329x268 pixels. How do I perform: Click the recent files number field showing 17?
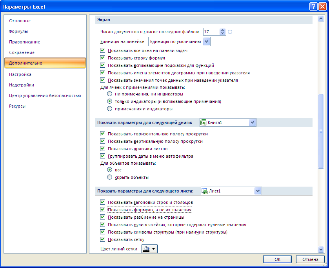click(x=211, y=32)
